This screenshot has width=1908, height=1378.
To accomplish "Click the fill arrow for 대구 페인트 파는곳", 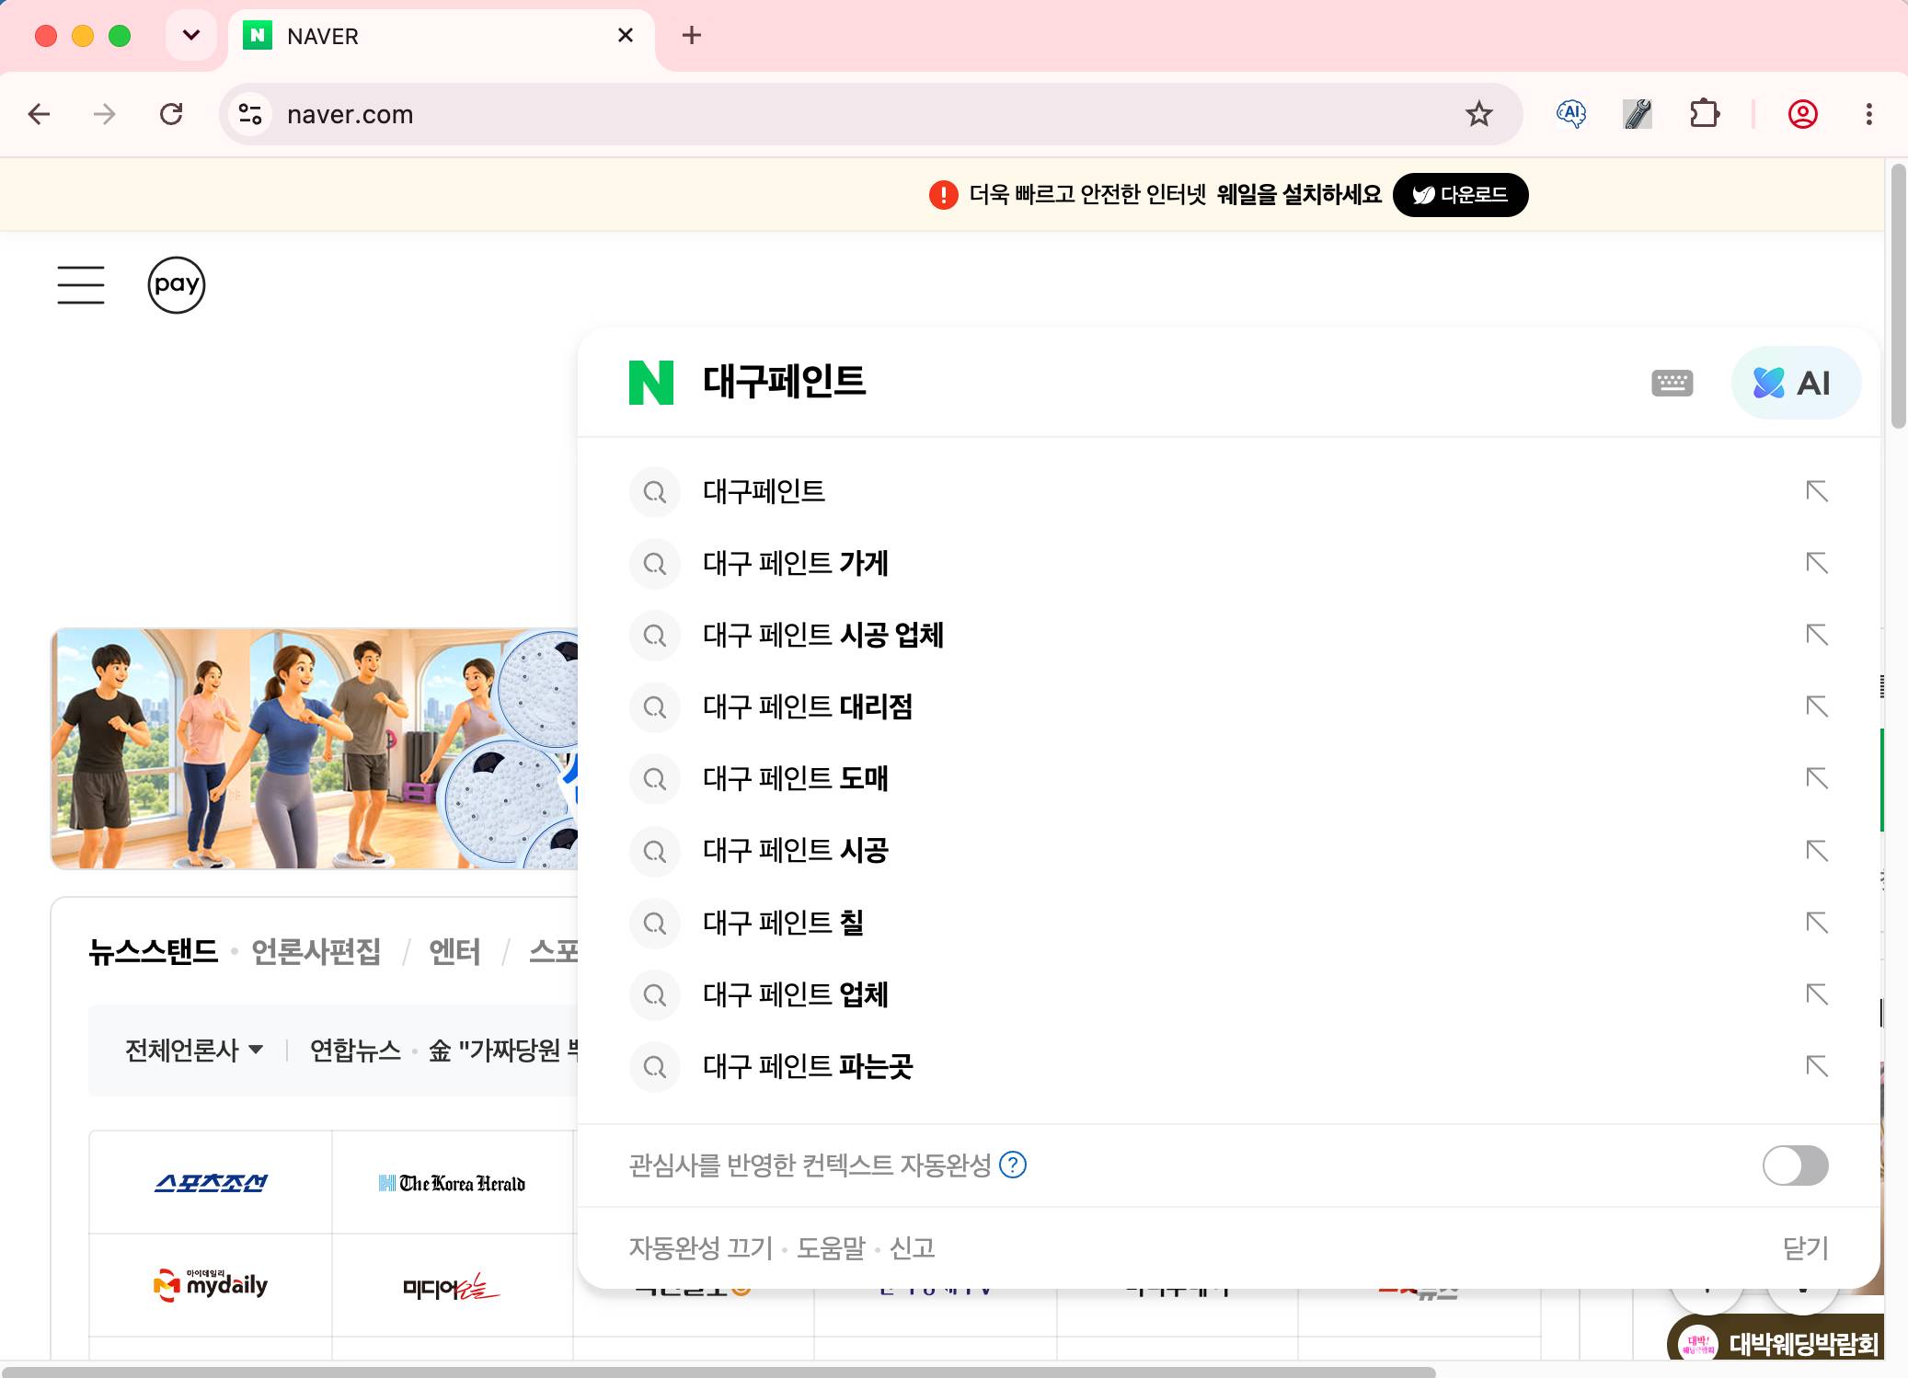I will [1816, 1066].
